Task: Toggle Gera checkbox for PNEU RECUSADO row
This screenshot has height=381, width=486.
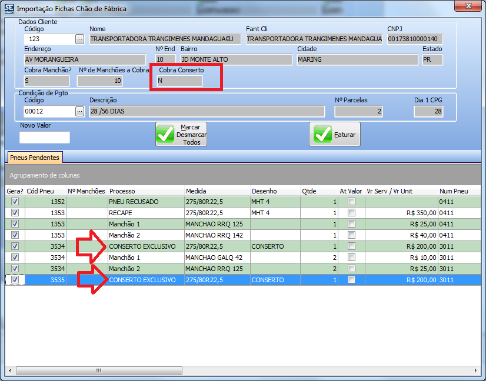Action: pos(15,202)
